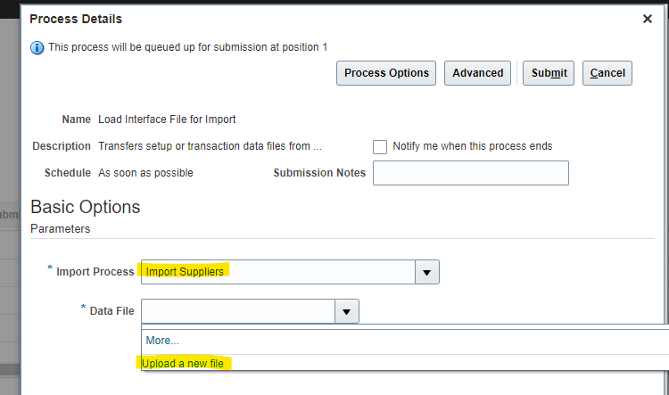Click the truncated Description text
Screen dimensions: 669x395
(x=210, y=146)
